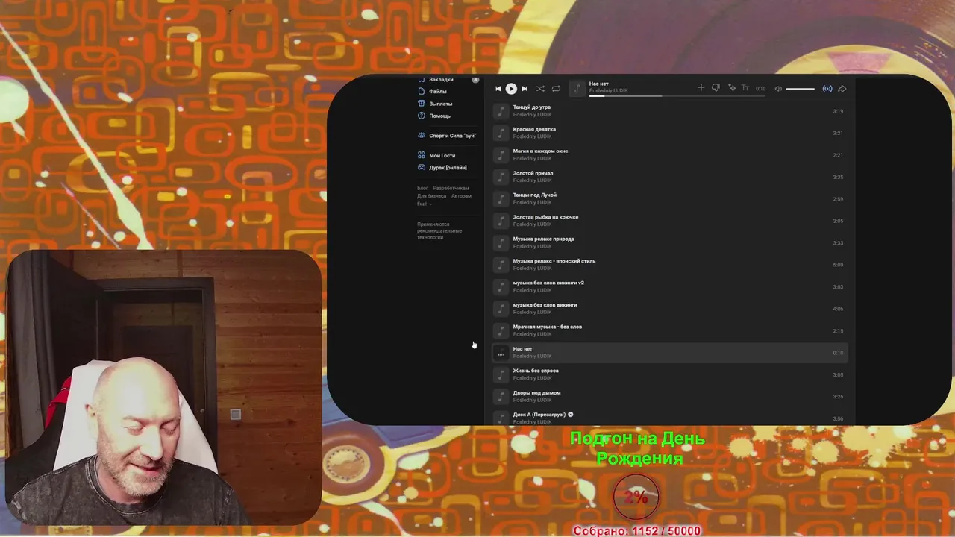Mute sound with the speaker icon
955x537 pixels.
(x=778, y=89)
